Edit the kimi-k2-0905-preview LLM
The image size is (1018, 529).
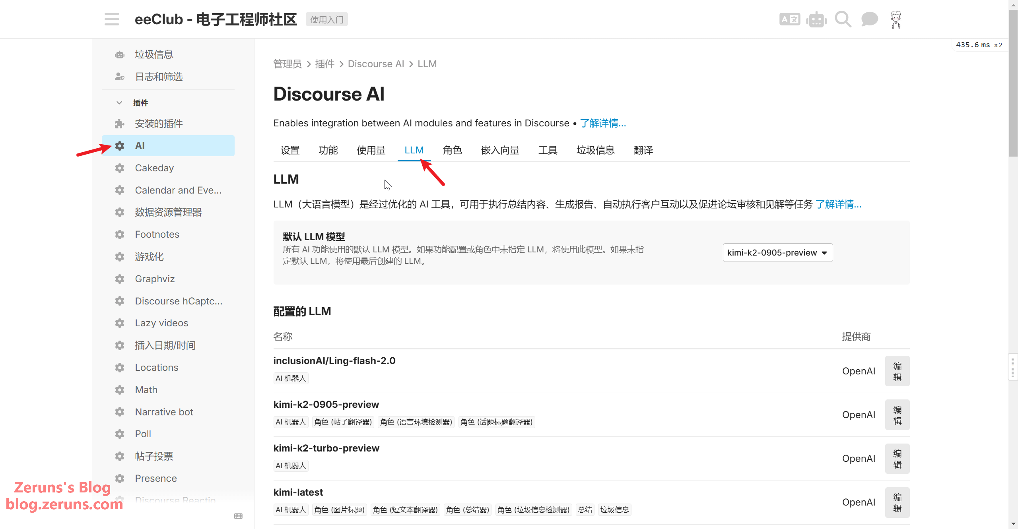(897, 415)
